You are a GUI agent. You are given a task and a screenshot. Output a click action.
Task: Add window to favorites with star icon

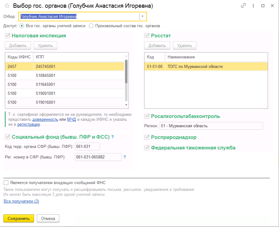click(x=7, y=6)
